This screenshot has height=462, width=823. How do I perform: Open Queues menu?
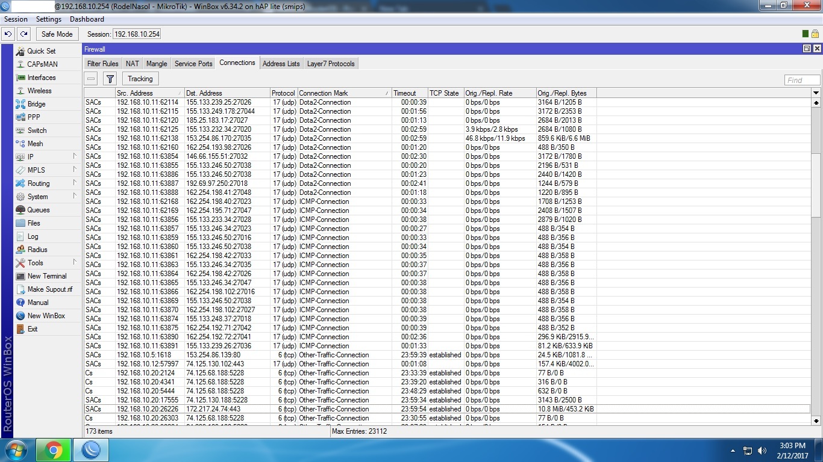(x=38, y=210)
